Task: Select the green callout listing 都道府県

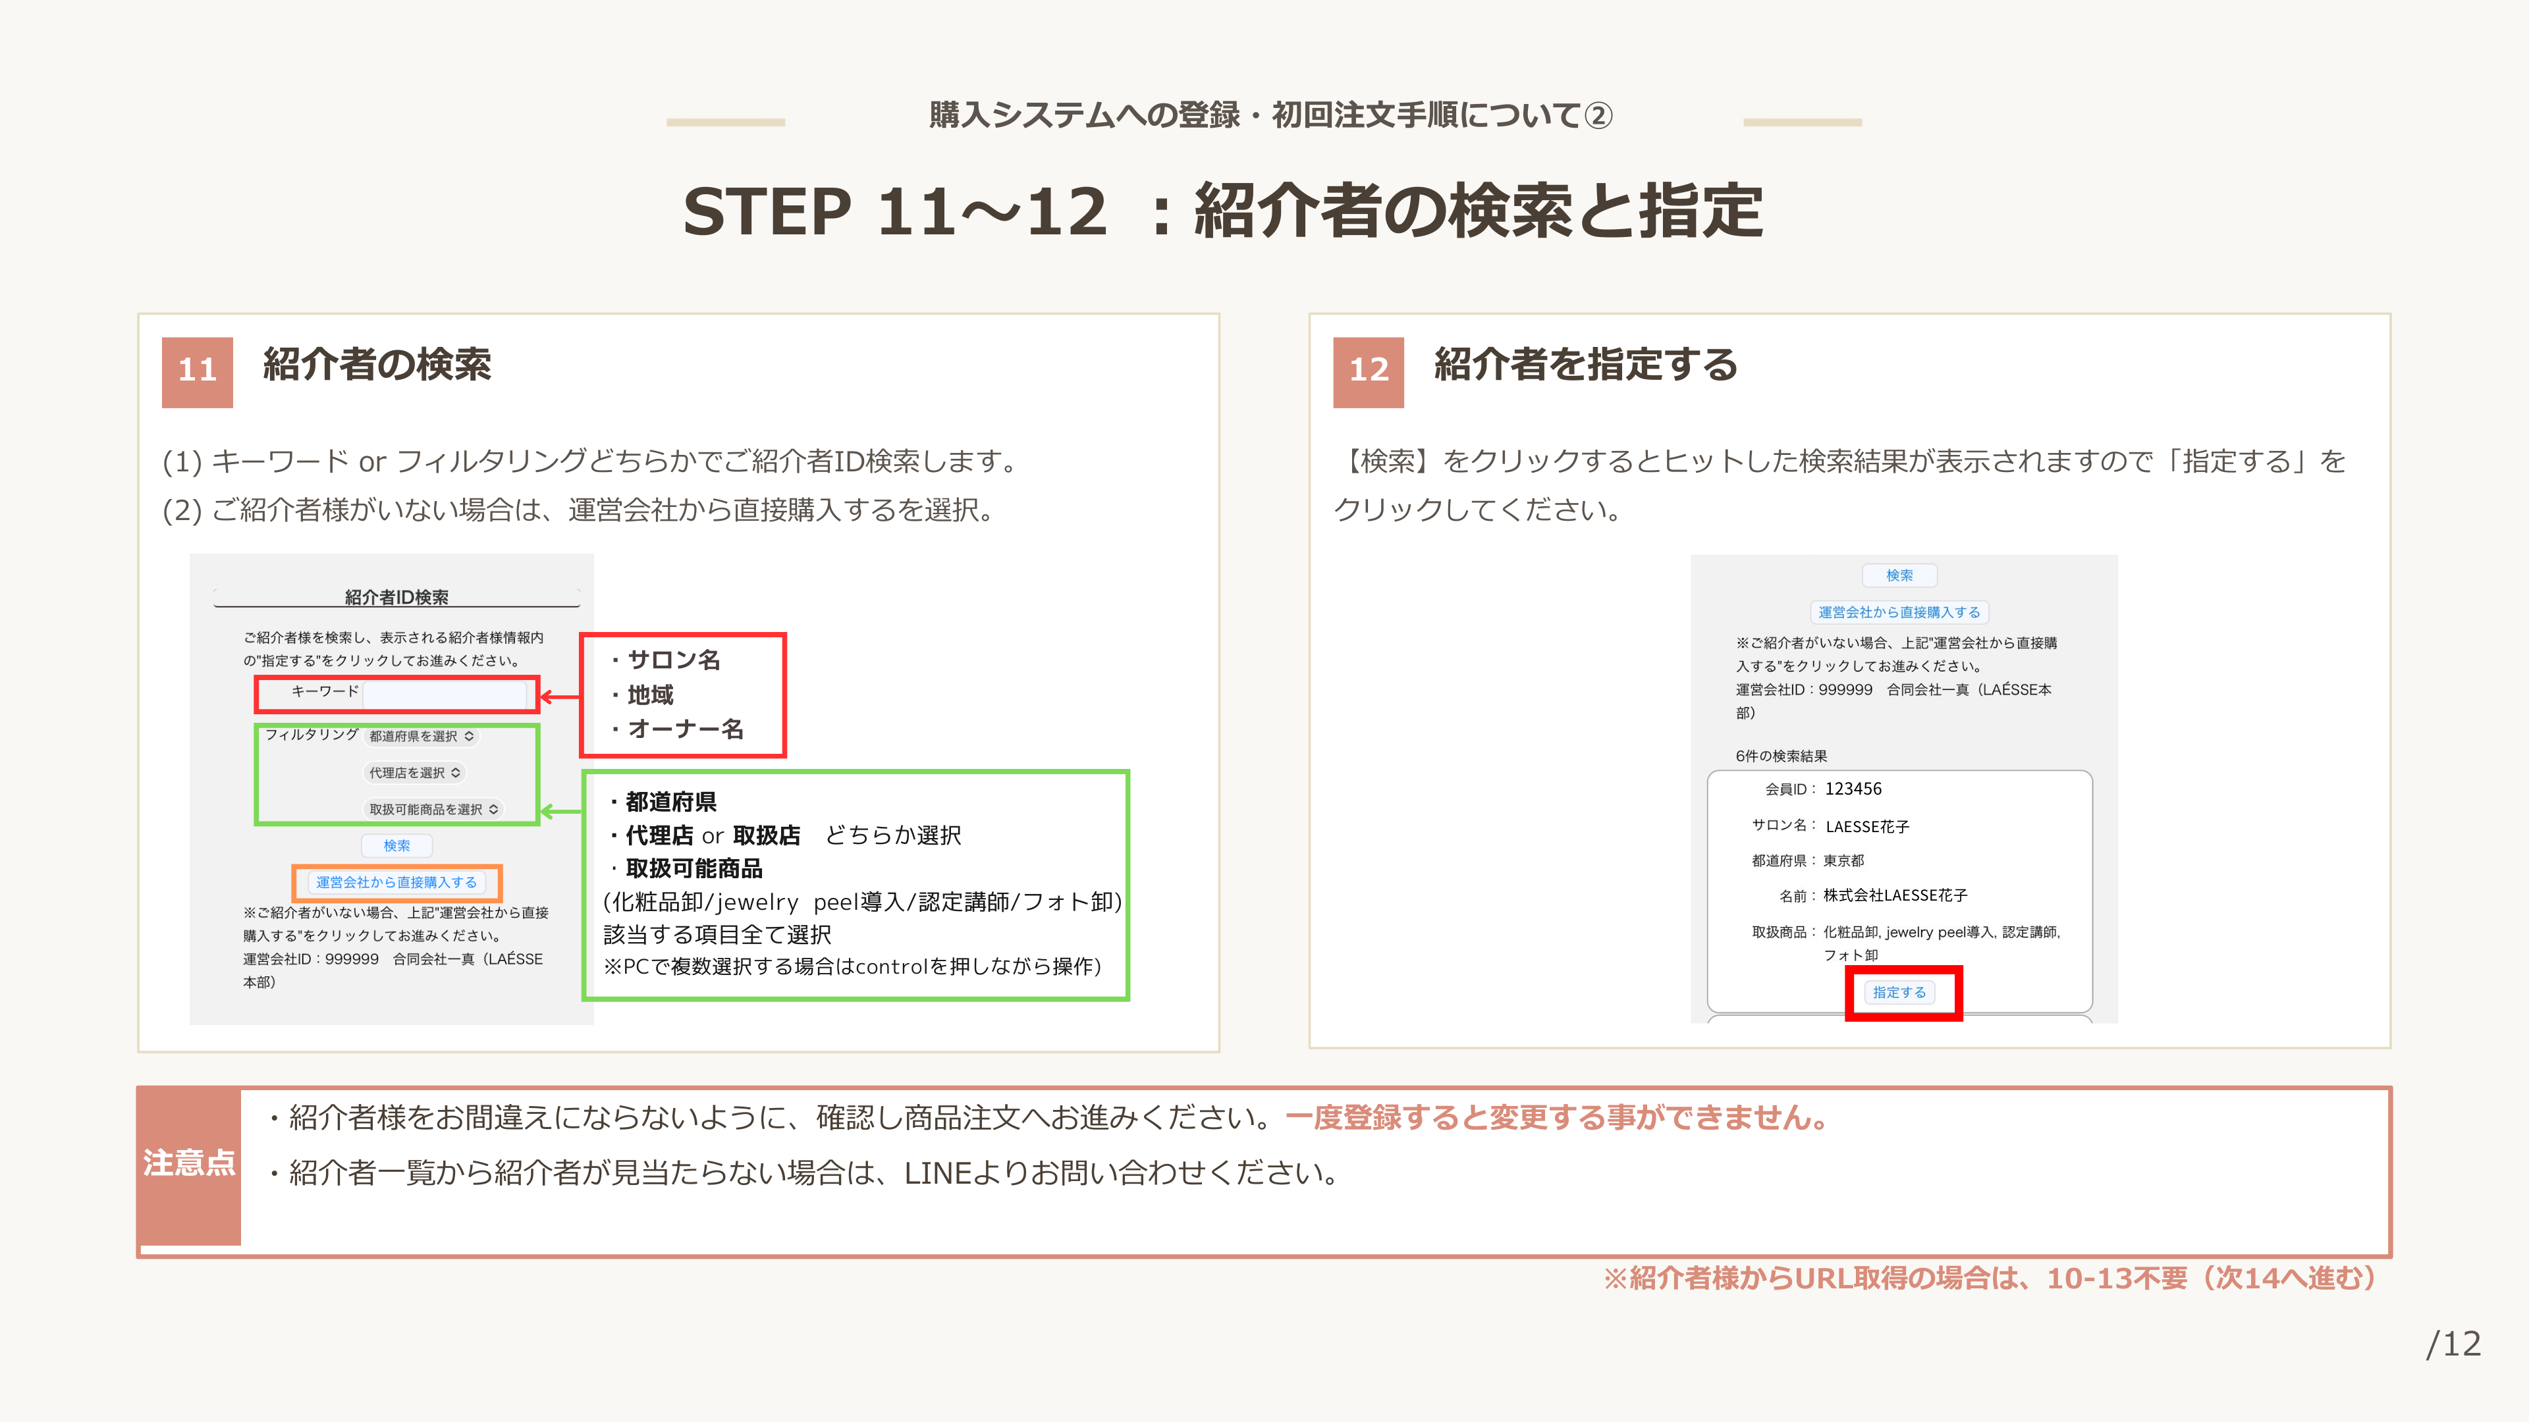Action: (855, 884)
